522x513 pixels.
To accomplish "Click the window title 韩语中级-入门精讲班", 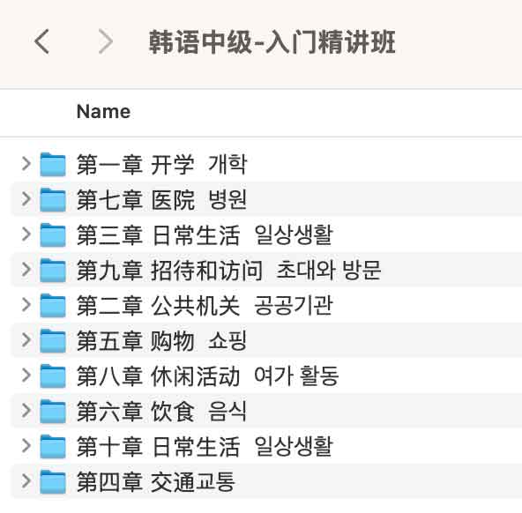I will (x=272, y=42).
